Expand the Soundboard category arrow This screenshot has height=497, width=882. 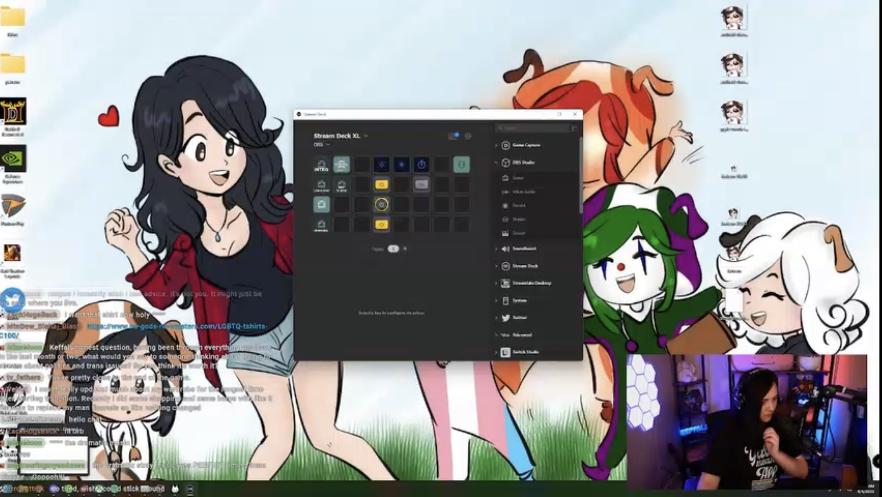(x=496, y=249)
